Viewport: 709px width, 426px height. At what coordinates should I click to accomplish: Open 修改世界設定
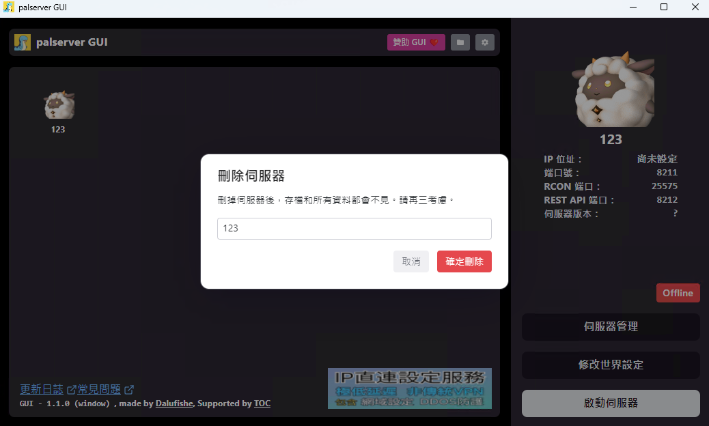pyautogui.click(x=611, y=365)
